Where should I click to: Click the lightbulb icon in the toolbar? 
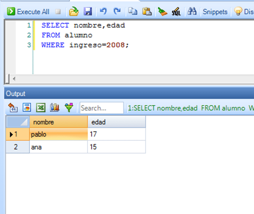click(238, 12)
